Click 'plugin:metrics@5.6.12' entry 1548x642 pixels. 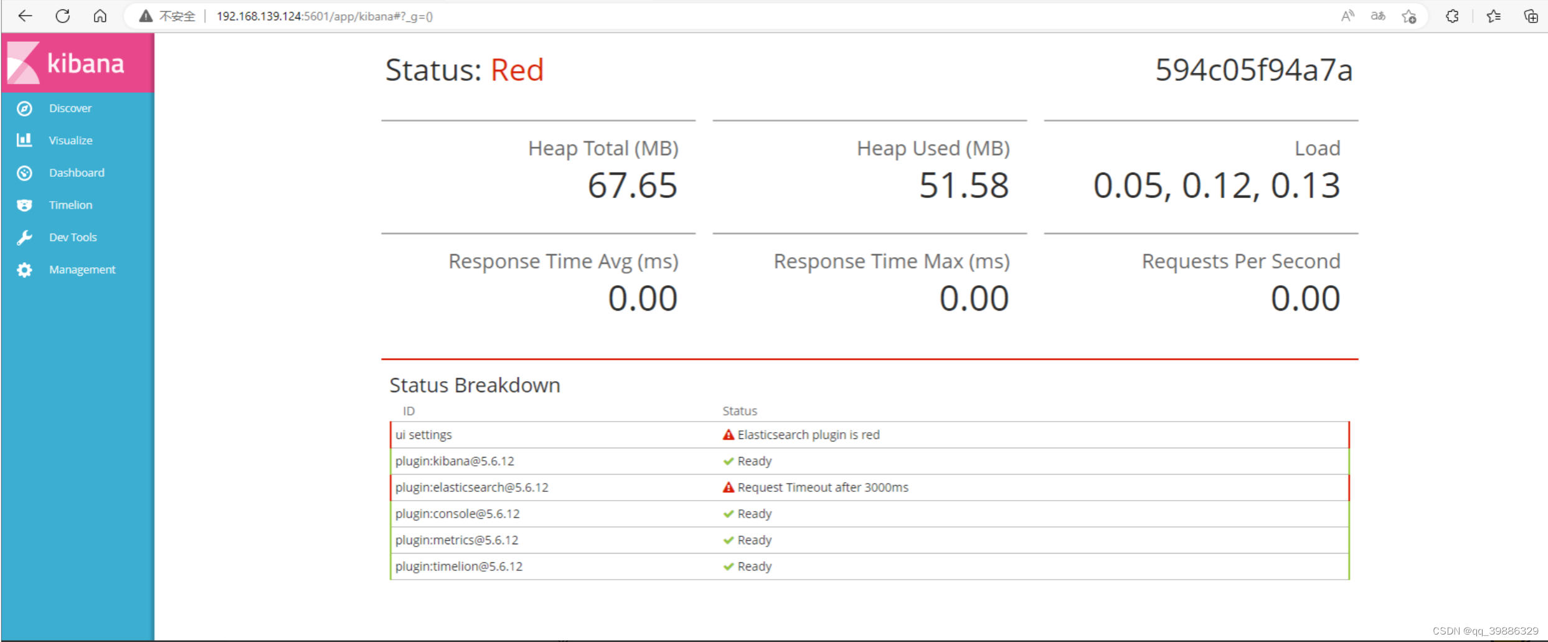[456, 540]
